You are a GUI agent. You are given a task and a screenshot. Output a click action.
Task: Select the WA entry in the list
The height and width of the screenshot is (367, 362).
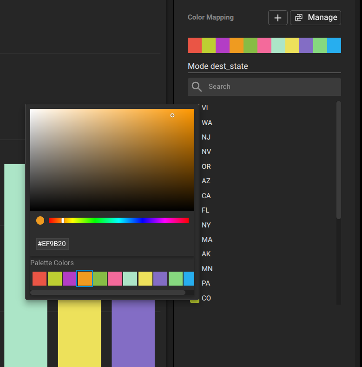207,123
